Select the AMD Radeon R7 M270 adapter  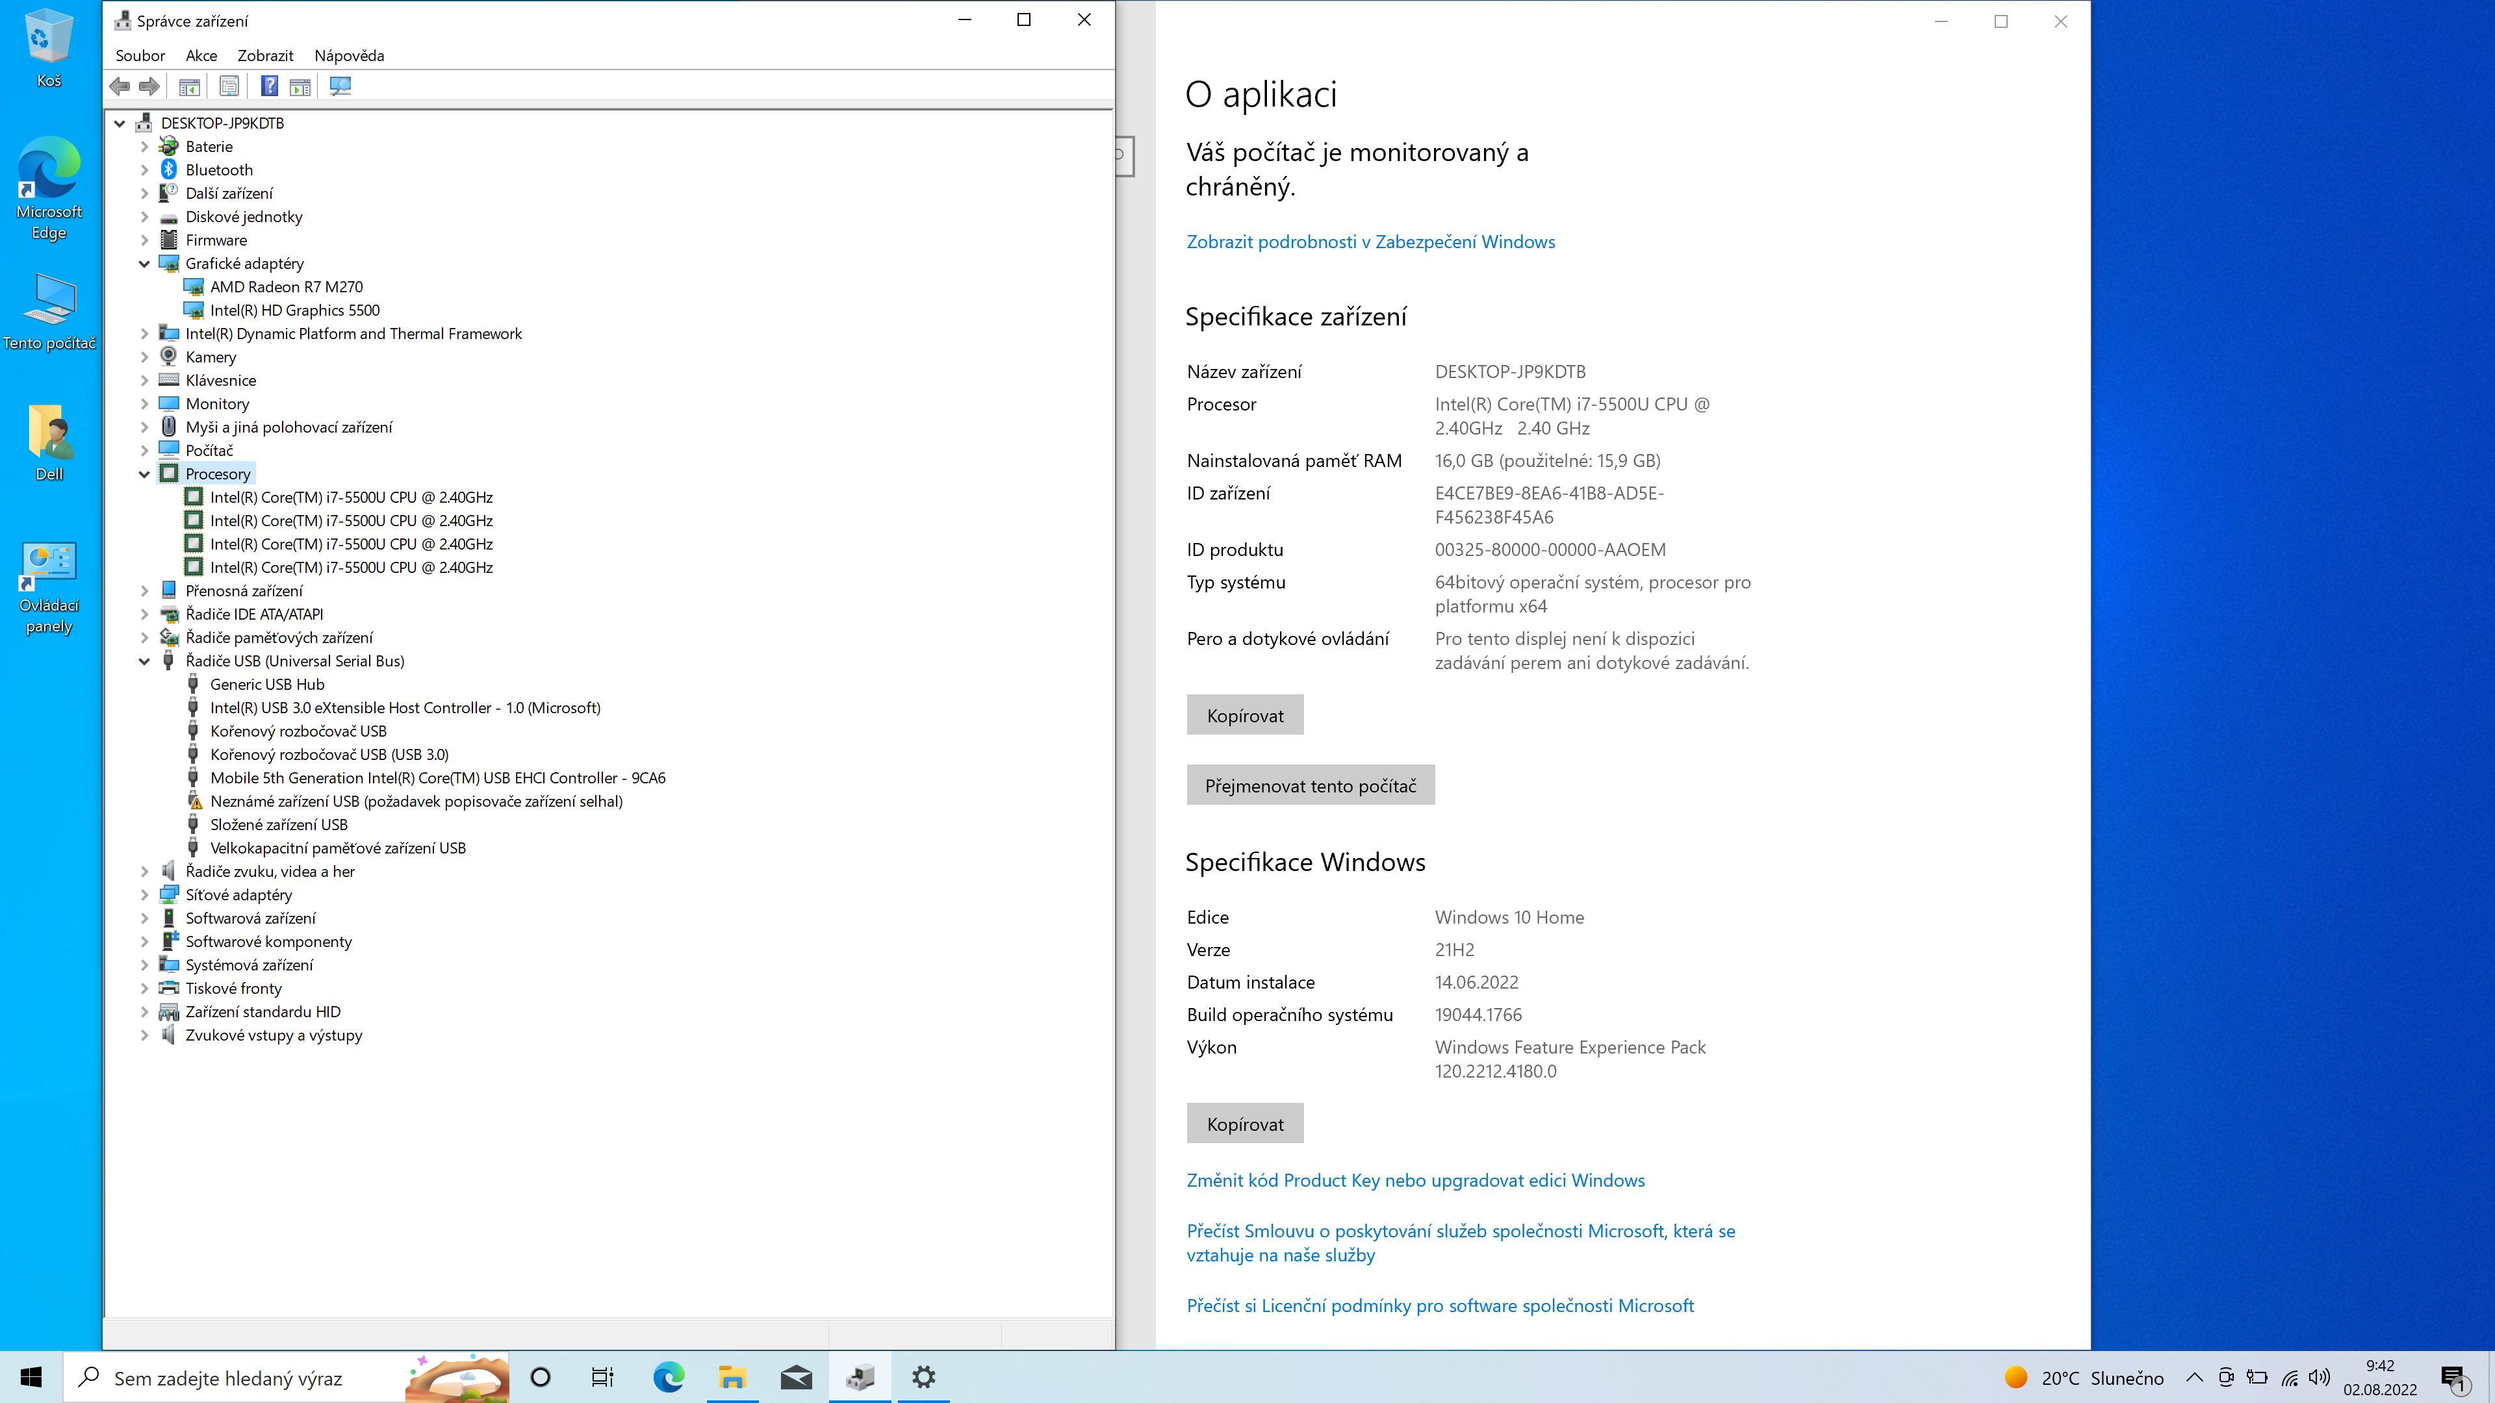286,286
